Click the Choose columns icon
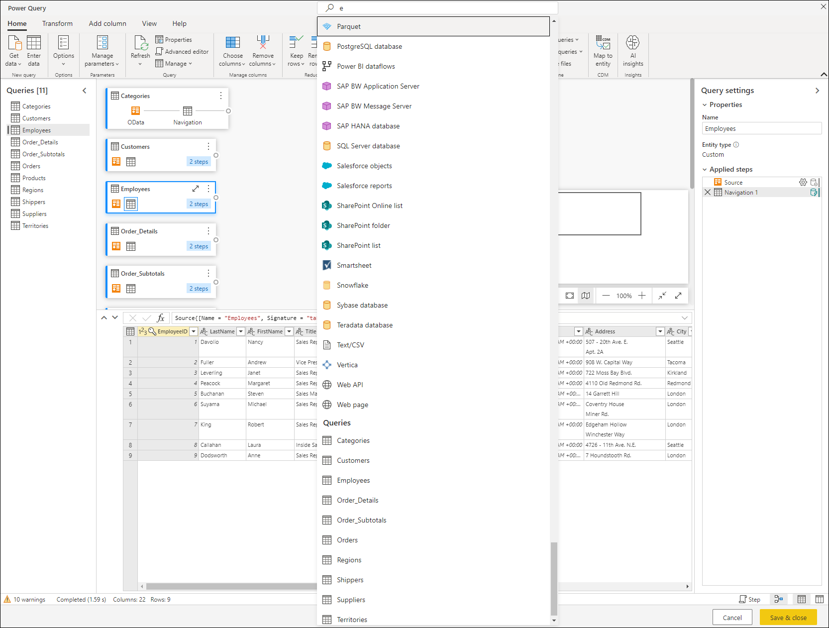Viewport: 829px width, 628px height. pyautogui.click(x=233, y=42)
